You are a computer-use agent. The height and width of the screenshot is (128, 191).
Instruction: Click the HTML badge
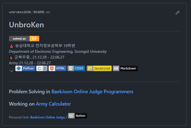pyautogui.click(x=58, y=68)
